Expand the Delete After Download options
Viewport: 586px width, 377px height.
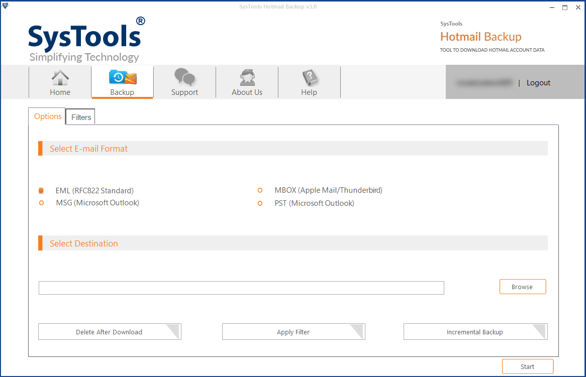coord(110,331)
